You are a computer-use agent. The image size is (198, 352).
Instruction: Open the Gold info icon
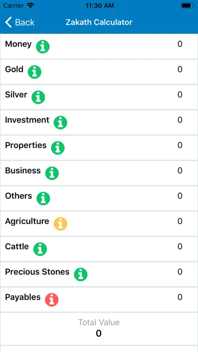click(34, 72)
